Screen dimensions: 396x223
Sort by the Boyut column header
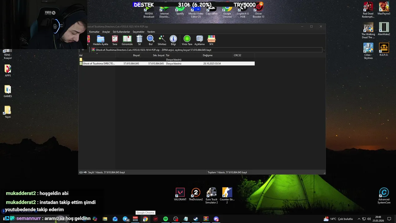tap(128, 55)
